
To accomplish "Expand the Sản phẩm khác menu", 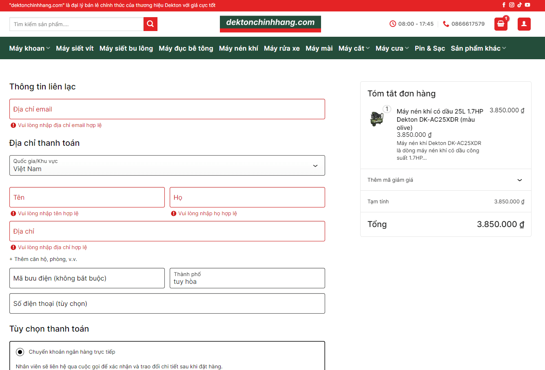I will [x=478, y=48].
